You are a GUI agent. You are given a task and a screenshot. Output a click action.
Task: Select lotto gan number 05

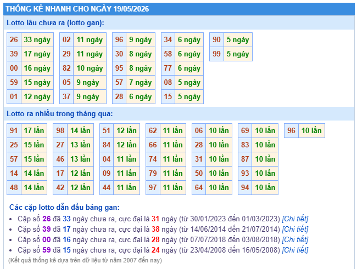pyautogui.click(x=66, y=83)
